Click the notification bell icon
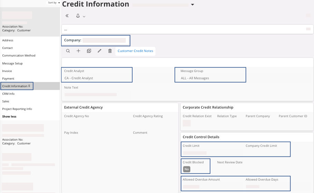This screenshot has height=193, width=314. tap(78, 16)
